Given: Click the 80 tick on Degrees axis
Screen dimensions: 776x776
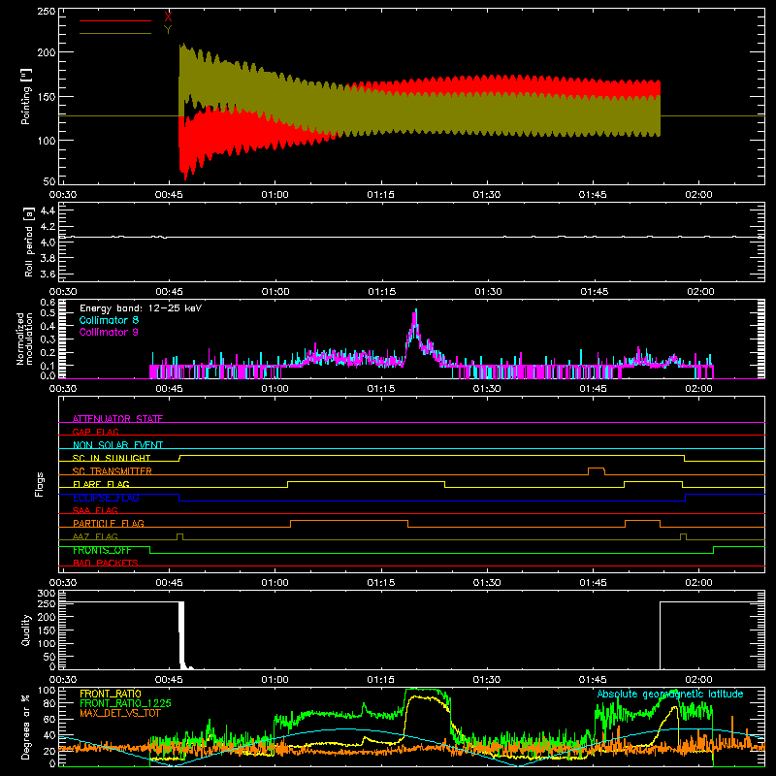Looking at the screenshot, I should (49, 703).
